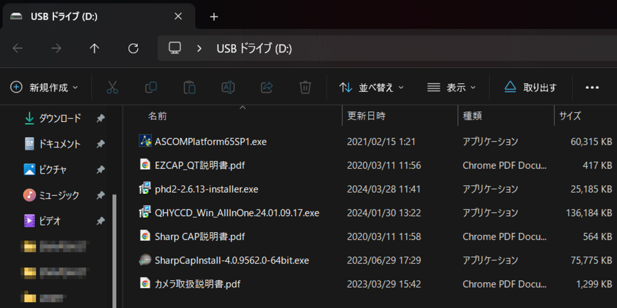Select file name phd2-2.6.13-installer.exe
The width and height of the screenshot is (617, 308).
[x=206, y=189]
